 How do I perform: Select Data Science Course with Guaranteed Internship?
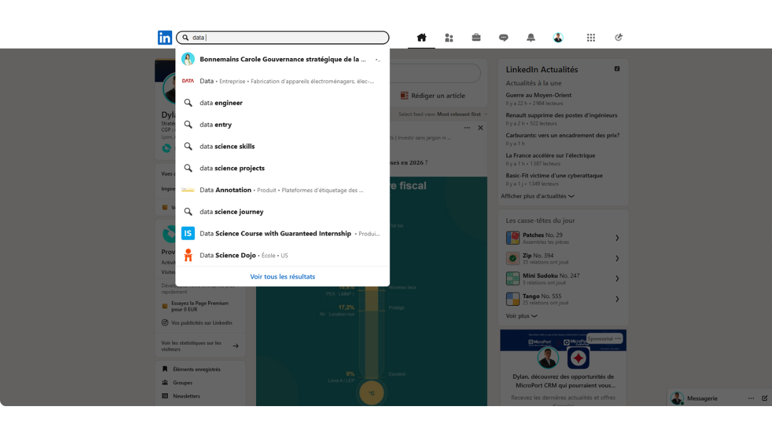pos(282,233)
